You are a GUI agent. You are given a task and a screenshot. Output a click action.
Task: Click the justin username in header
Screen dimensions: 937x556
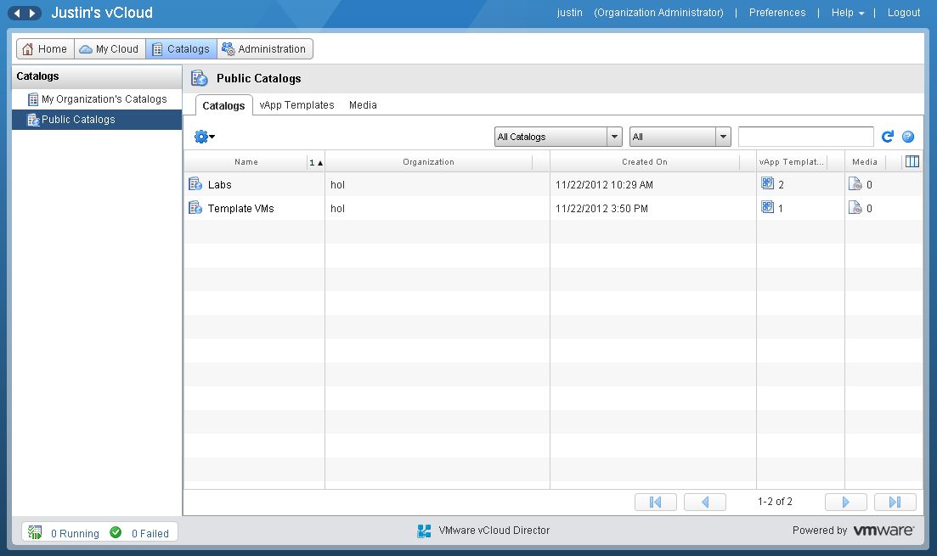(x=569, y=13)
